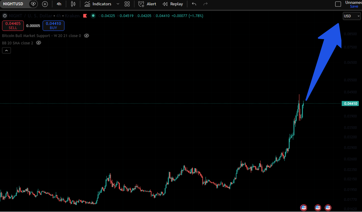The width and height of the screenshot is (362, 212).
Task: Click the symbol logo icon before NIGHT
Action: (x=4, y=16)
